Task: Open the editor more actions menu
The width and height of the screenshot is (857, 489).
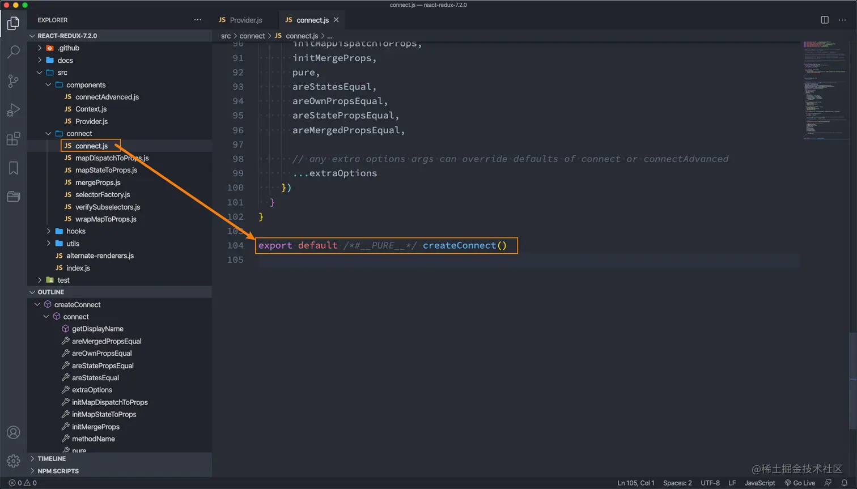Action: [x=842, y=20]
